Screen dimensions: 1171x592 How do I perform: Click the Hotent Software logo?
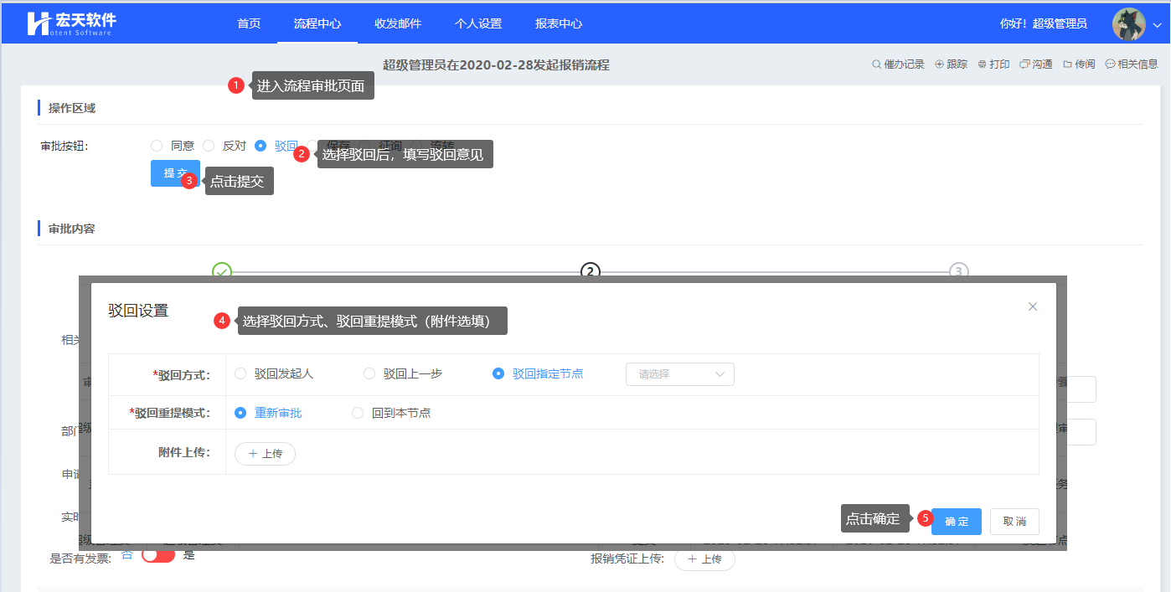click(x=71, y=23)
